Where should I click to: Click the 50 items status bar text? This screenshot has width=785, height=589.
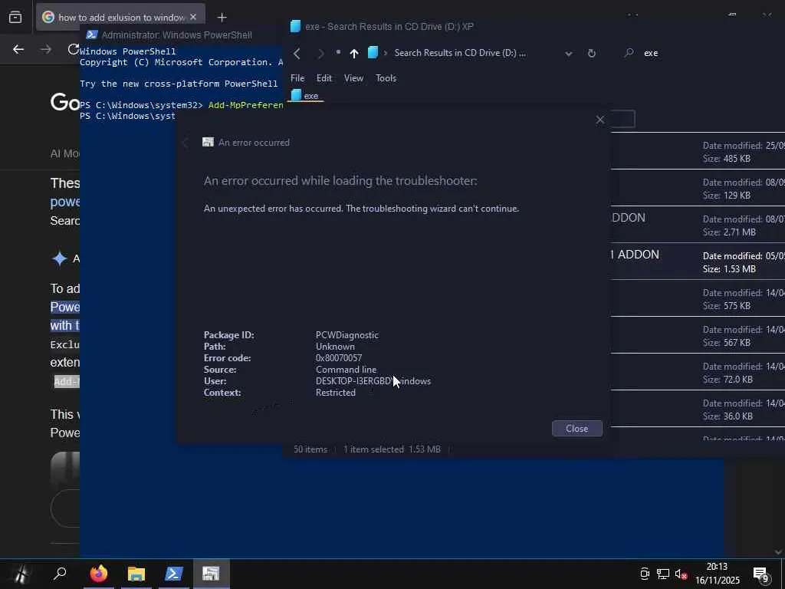pyautogui.click(x=310, y=449)
